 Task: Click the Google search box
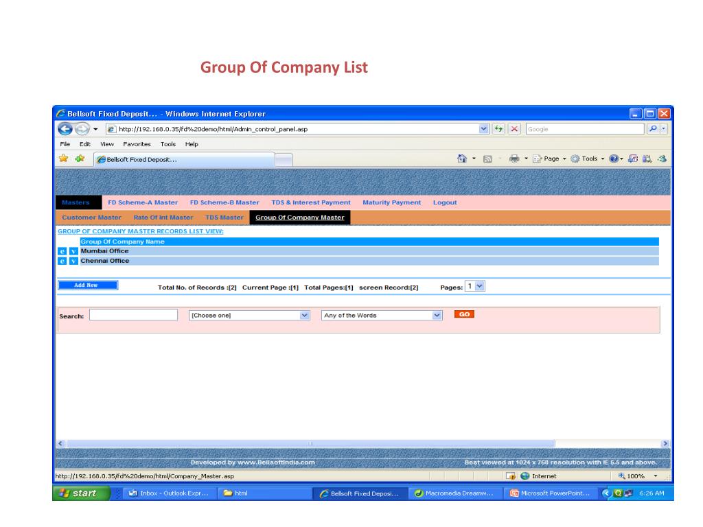coord(585,129)
